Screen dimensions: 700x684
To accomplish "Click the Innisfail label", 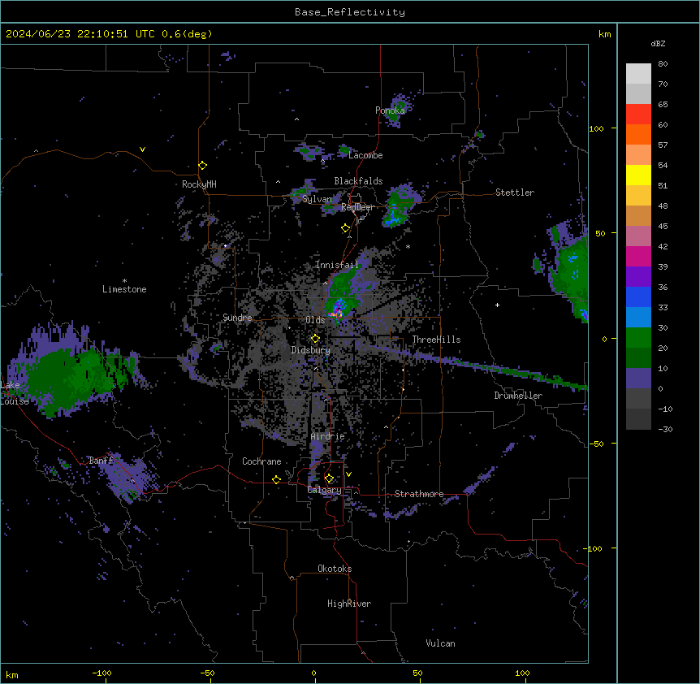I will coord(337,265).
